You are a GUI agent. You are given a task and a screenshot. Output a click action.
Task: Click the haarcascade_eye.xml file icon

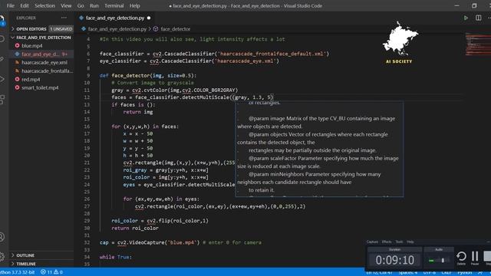pyautogui.click(x=17, y=62)
